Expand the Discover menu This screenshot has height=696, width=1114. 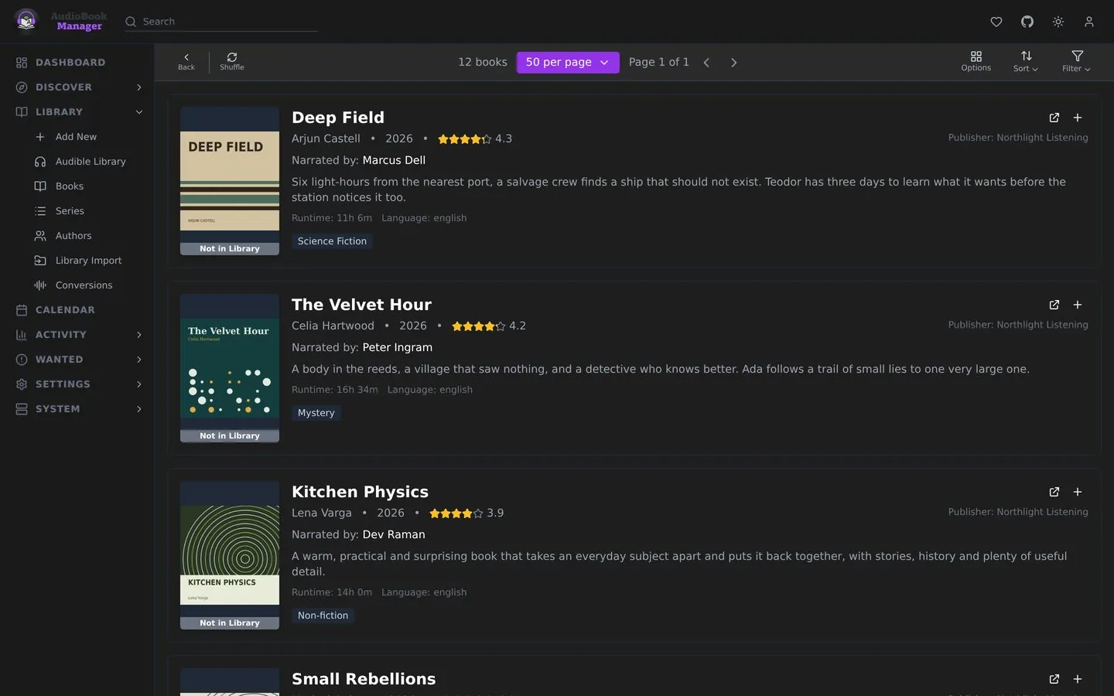coord(77,87)
